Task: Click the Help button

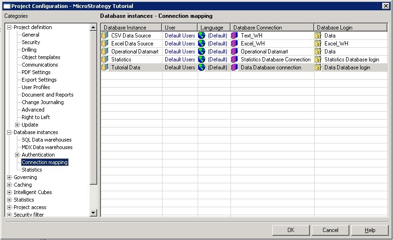Action: tap(370, 230)
